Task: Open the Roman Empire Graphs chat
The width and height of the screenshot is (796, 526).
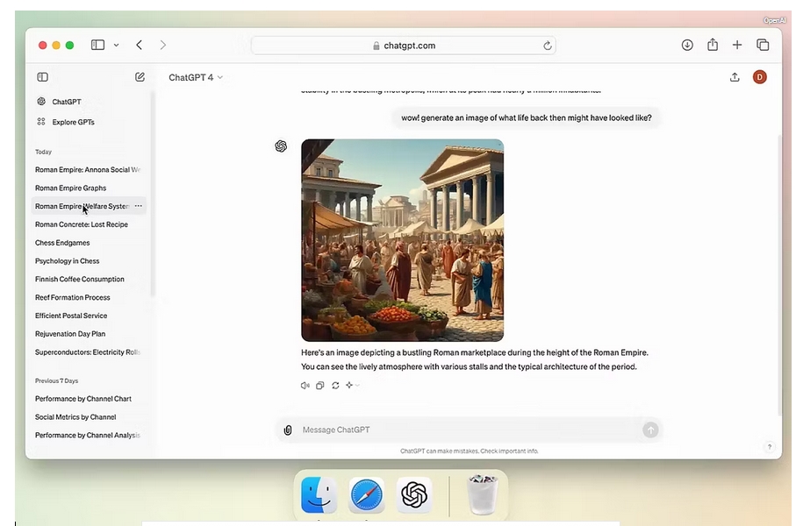Action: click(x=70, y=188)
